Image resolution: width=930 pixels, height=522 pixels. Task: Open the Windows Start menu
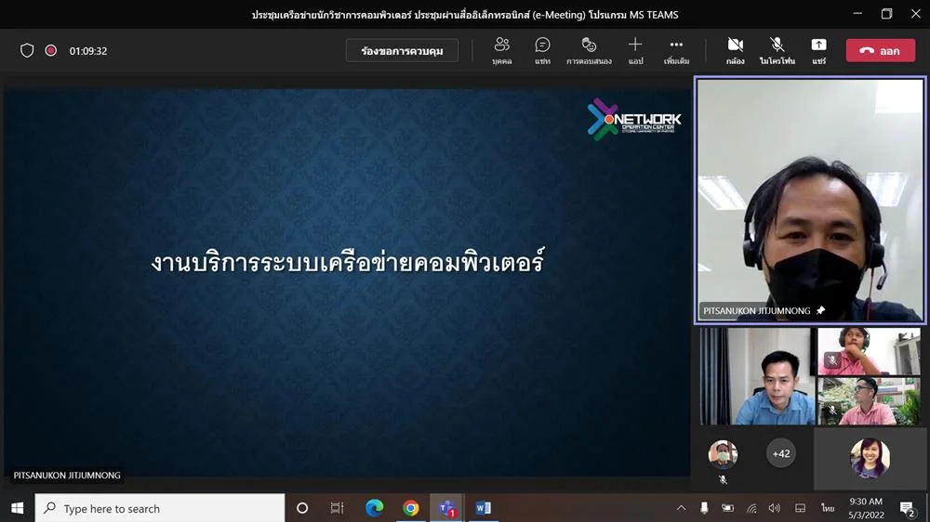pyautogui.click(x=17, y=508)
